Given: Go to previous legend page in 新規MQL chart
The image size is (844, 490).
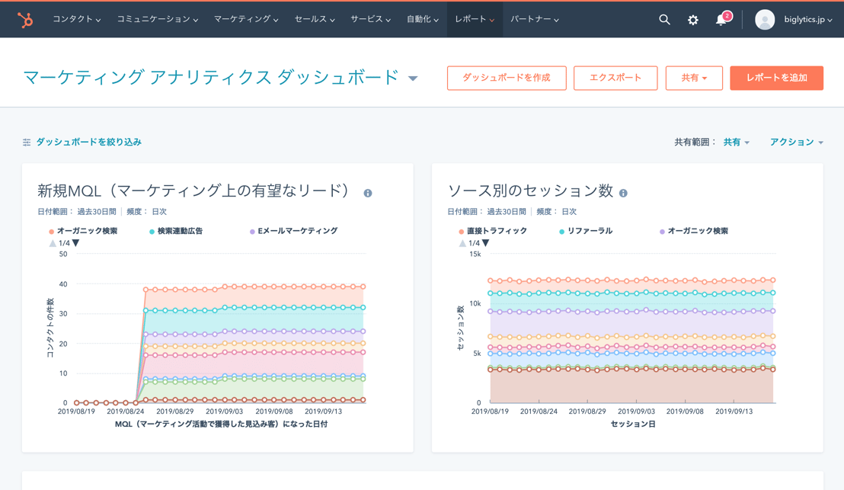Looking at the screenshot, I should pos(53,243).
